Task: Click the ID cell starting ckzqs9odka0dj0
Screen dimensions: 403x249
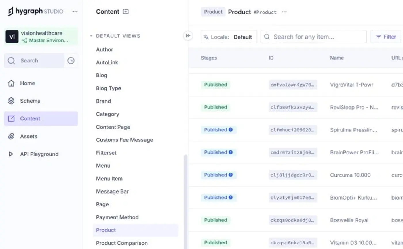Action: point(293,220)
